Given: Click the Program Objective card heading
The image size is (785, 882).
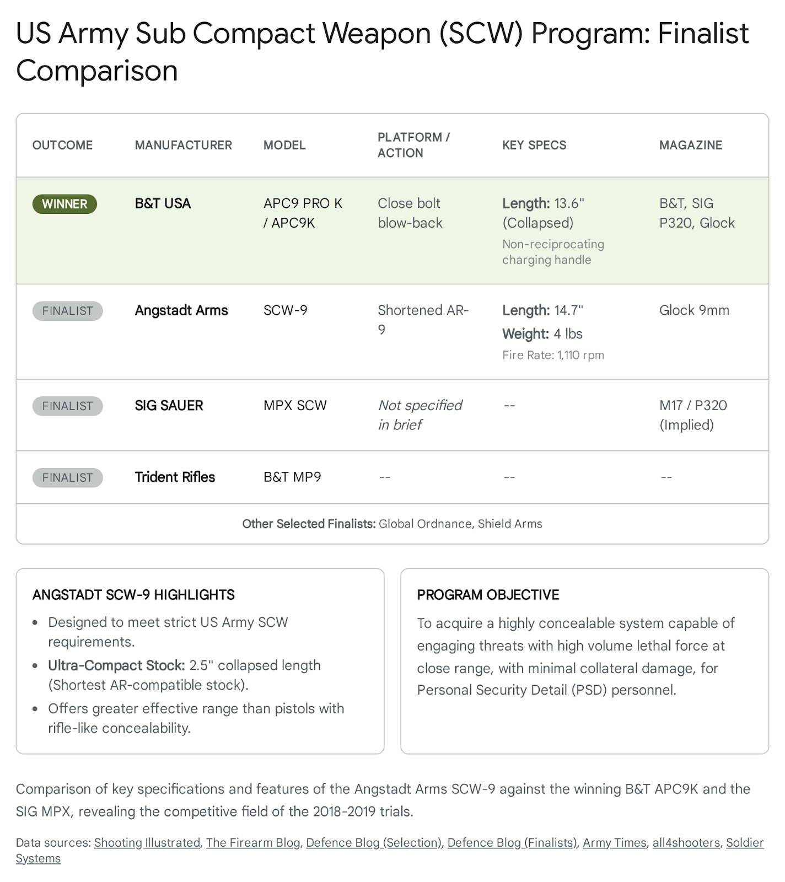Looking at the screenshot, I should coord(488,595).
